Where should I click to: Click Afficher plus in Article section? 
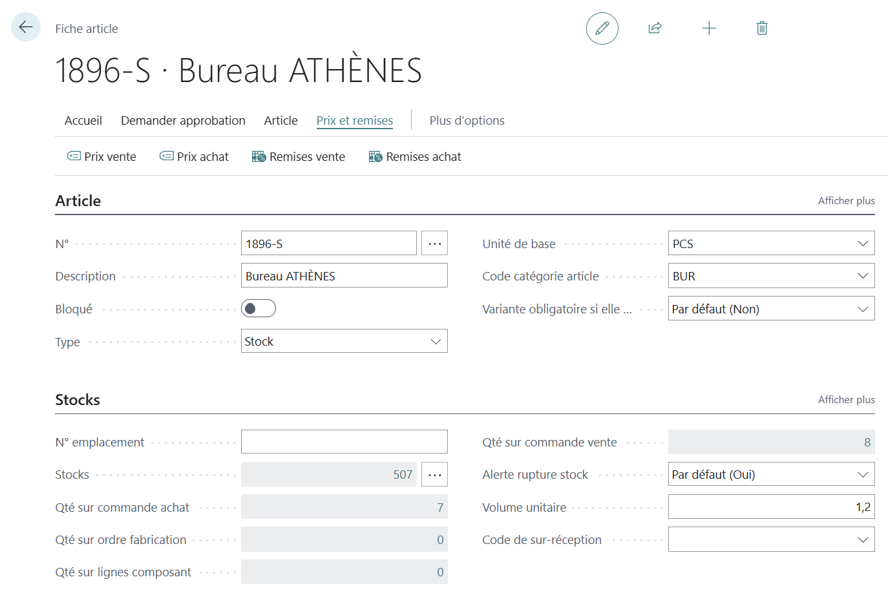tap(846, 200)
